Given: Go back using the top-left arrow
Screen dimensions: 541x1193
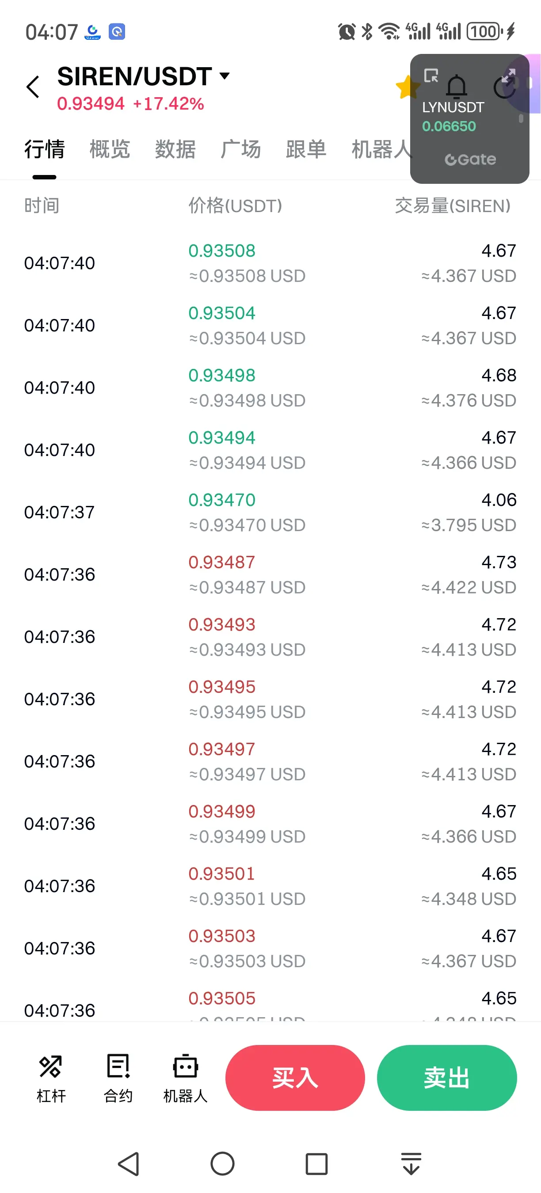Looking at the screenshot, I should click(x=33, y=87).
